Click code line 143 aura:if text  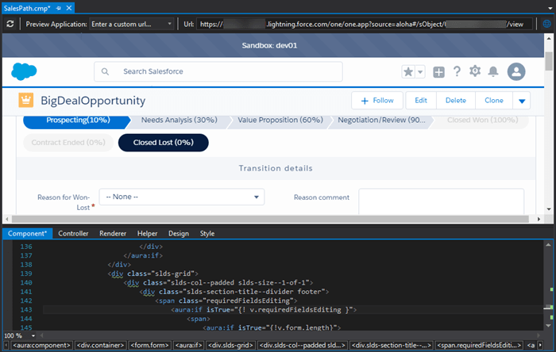pos(264,310)
